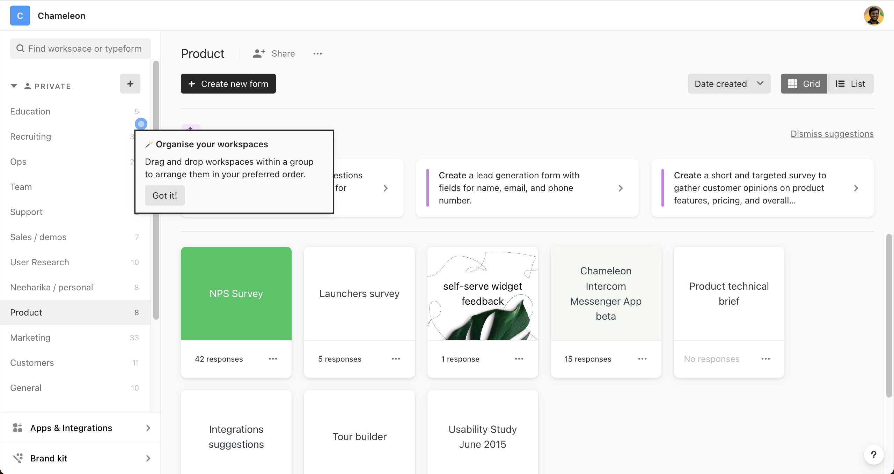Open NPS Survey card options menu
The image size is (894, 474).
[273, 359]
